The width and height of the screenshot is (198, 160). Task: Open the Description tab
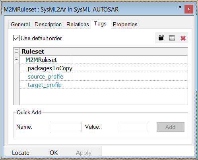click(48, 24)
